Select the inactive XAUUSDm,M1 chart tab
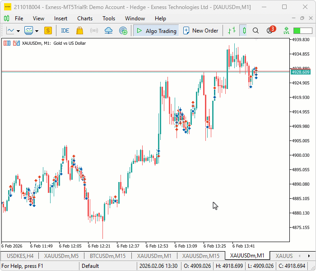The height and width of the screenshot is (271, 316). pos(154,256)
